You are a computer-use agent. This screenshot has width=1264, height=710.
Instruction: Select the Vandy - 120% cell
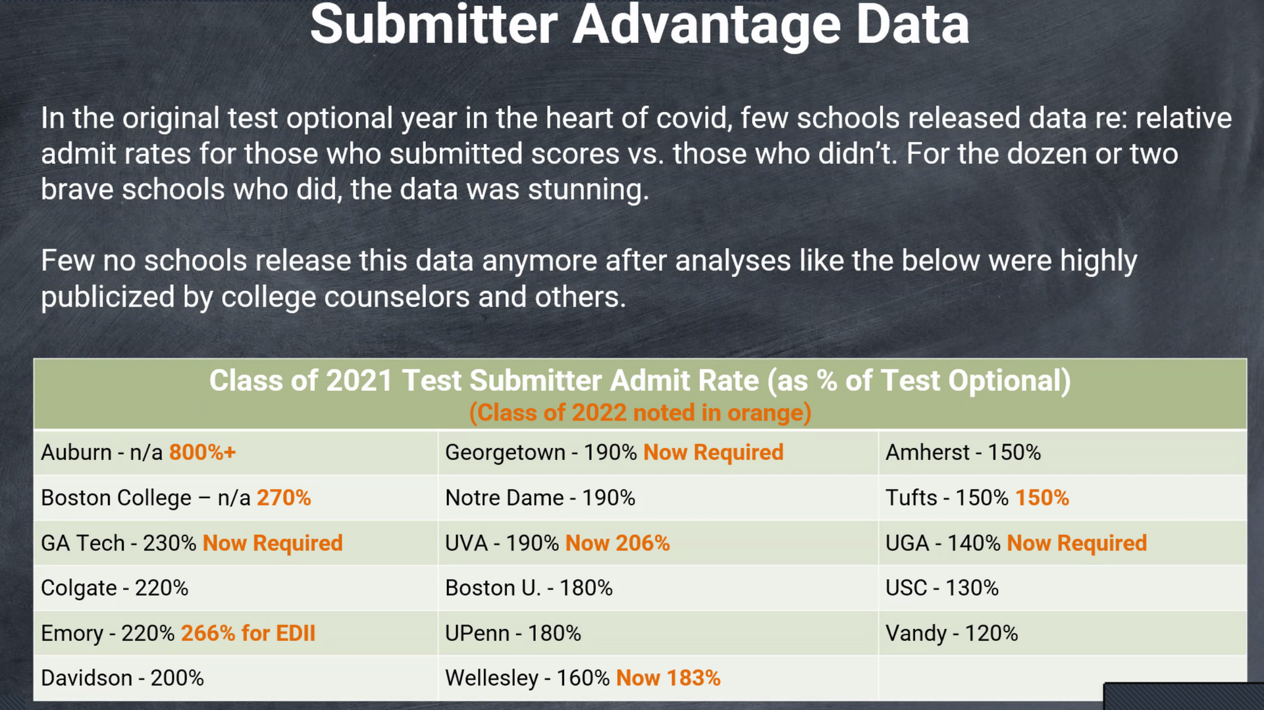pyautogui.click(x=951, y=634)
